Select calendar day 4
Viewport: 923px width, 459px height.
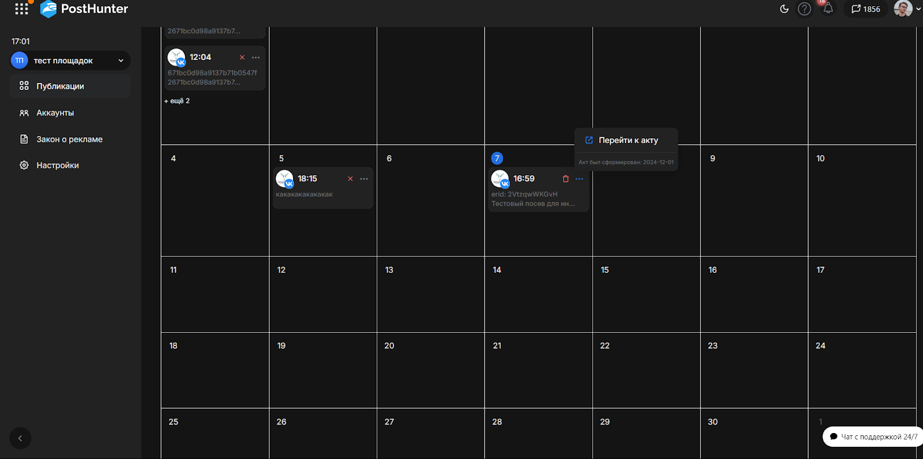(x=173, y=158)
